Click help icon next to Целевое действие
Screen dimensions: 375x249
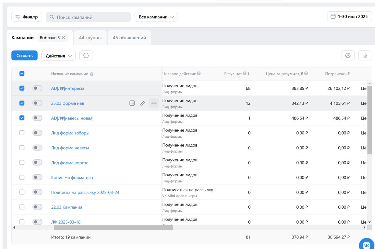point(199,74)
